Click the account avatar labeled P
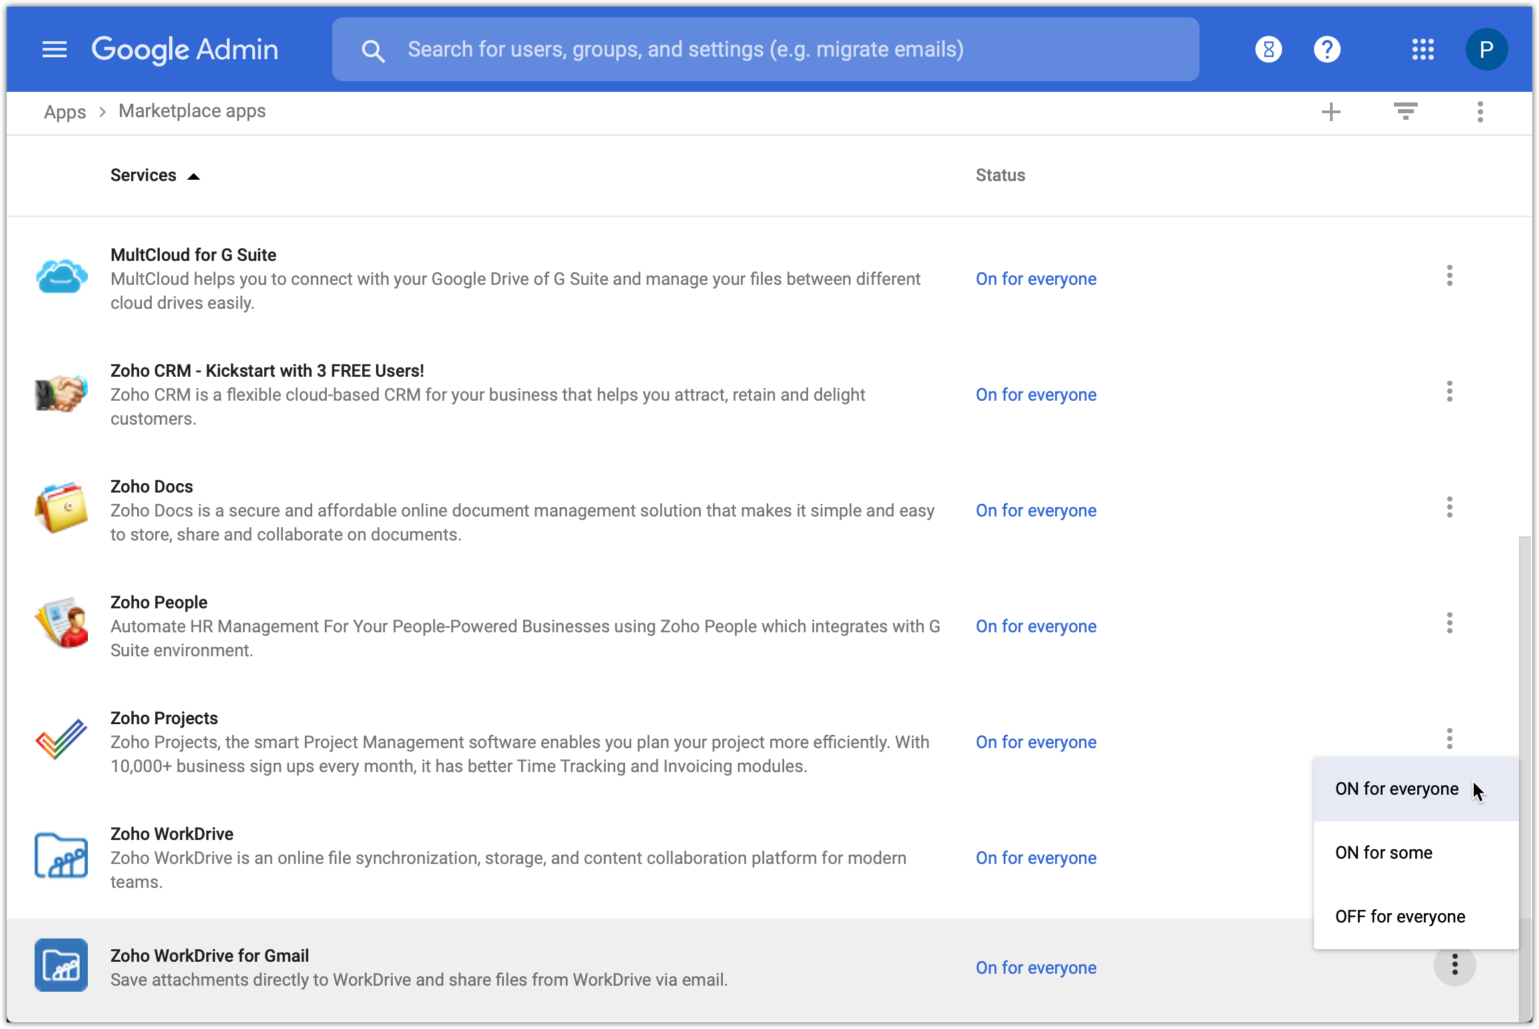The width and height of the screenshot is (1539, 1029). click(1486, 49)
